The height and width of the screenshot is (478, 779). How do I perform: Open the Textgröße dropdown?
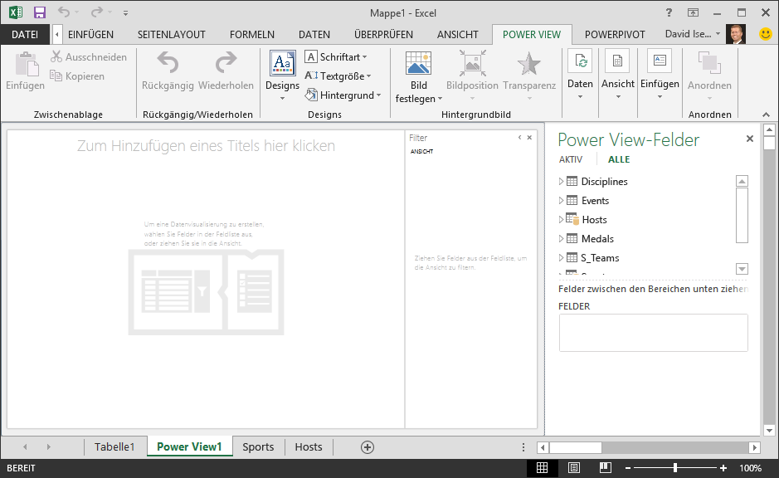coord(338,76)
